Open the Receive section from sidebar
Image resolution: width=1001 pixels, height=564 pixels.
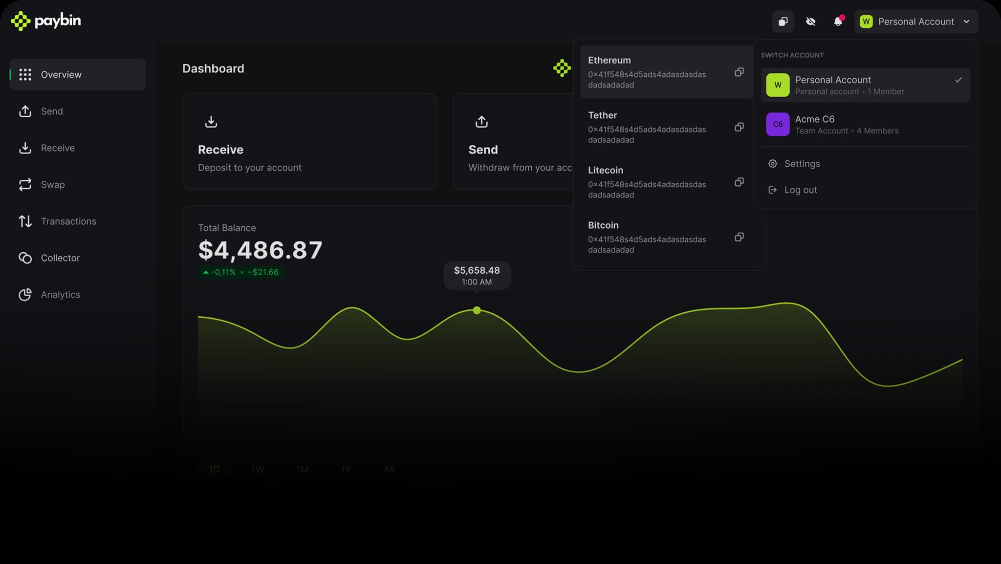[x=57, y=148]
